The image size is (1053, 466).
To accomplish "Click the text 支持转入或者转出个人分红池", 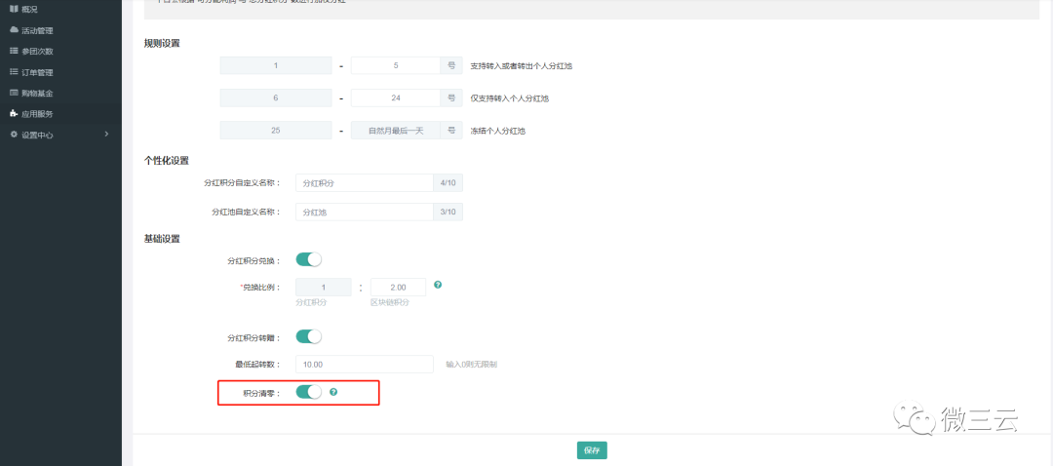I will pos(521,66).
